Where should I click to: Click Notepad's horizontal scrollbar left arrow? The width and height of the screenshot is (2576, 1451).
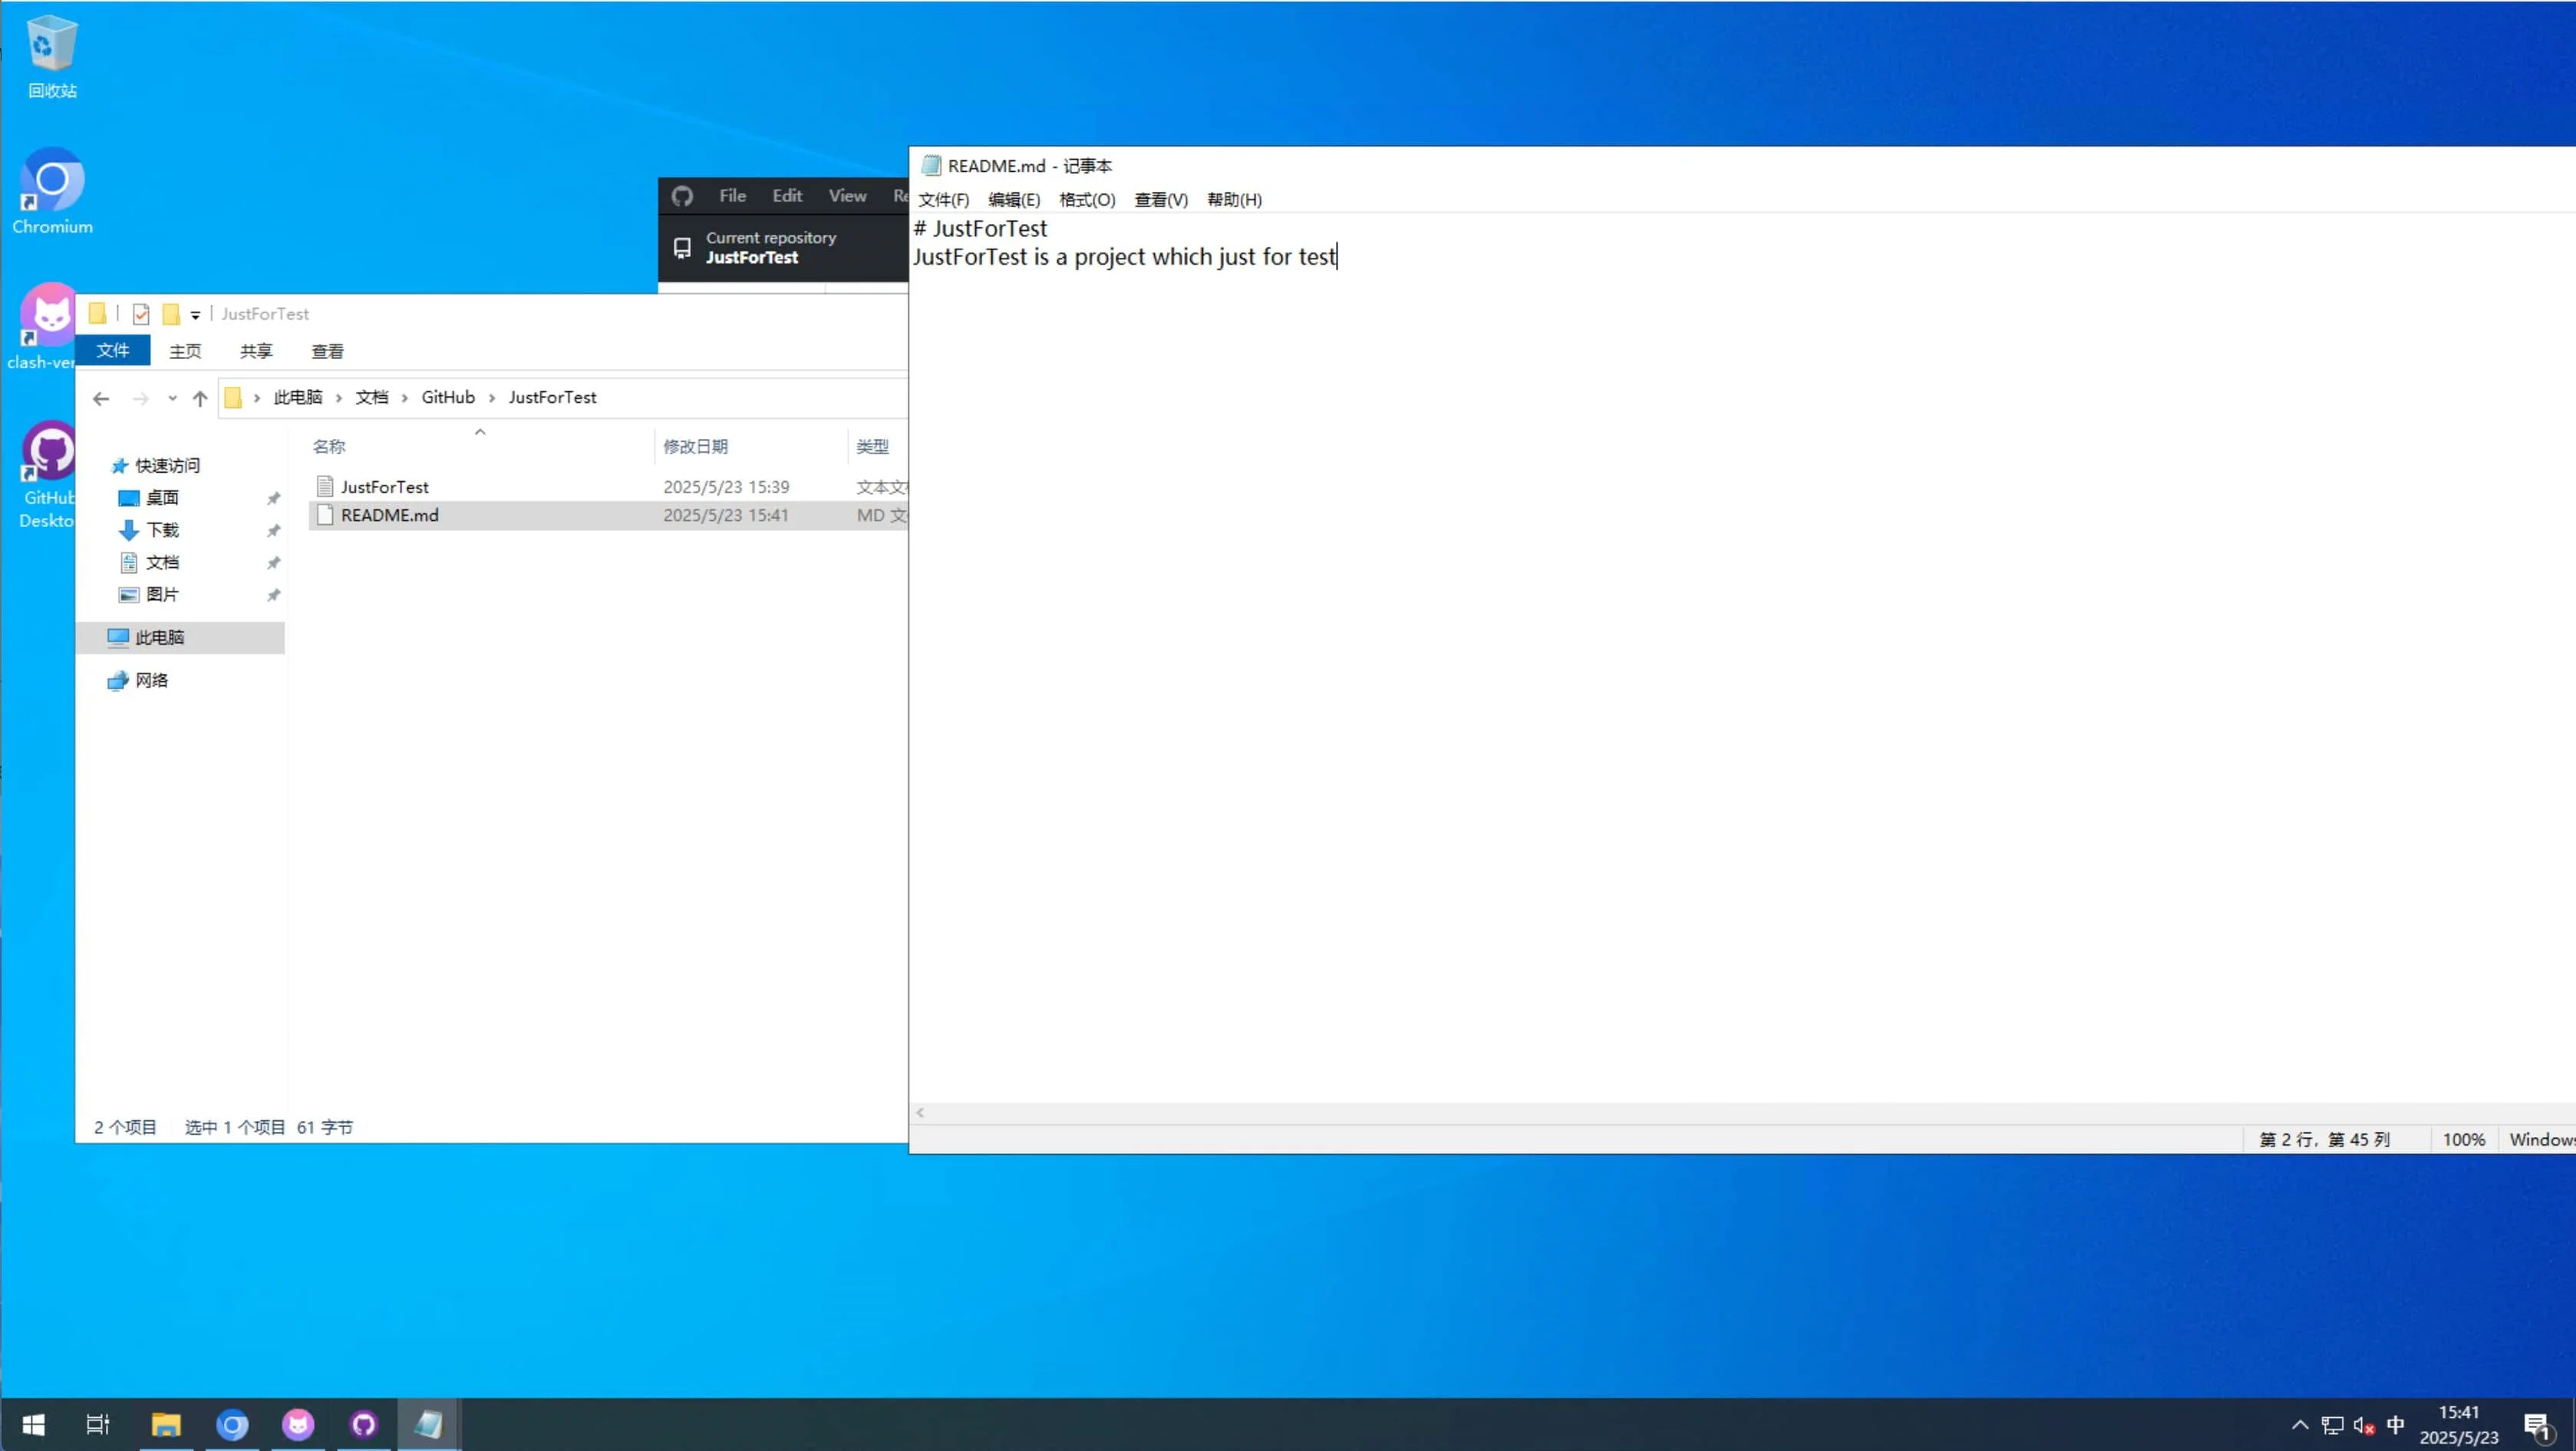point(920,1112)
